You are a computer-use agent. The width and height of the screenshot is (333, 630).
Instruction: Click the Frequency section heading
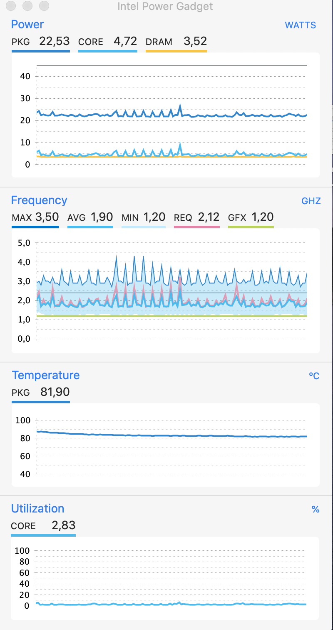(39, 200)
